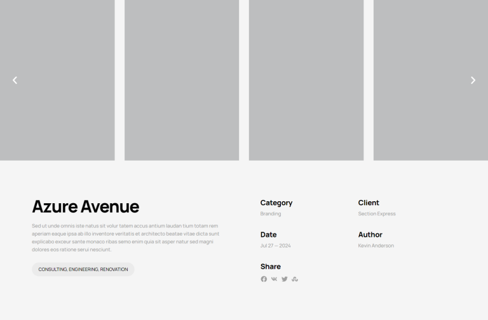Share via the Twitter bird icon

click(285, 279)
